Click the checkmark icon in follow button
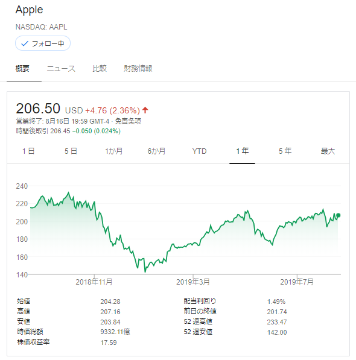 pos(25,43)
